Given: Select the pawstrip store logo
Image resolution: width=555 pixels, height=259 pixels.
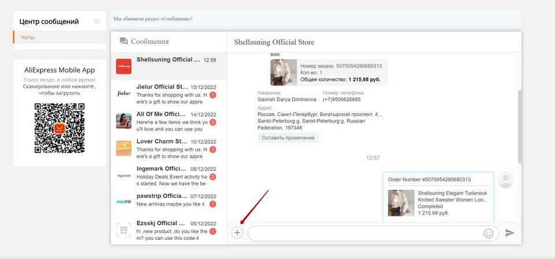Looking at the screenshot, I should (124, 202).
